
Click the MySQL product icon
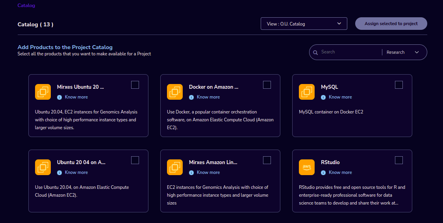307,92
